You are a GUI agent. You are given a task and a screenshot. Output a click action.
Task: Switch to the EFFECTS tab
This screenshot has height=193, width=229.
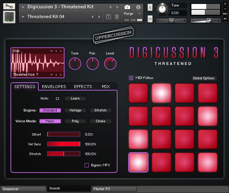[x=83, y=87]
